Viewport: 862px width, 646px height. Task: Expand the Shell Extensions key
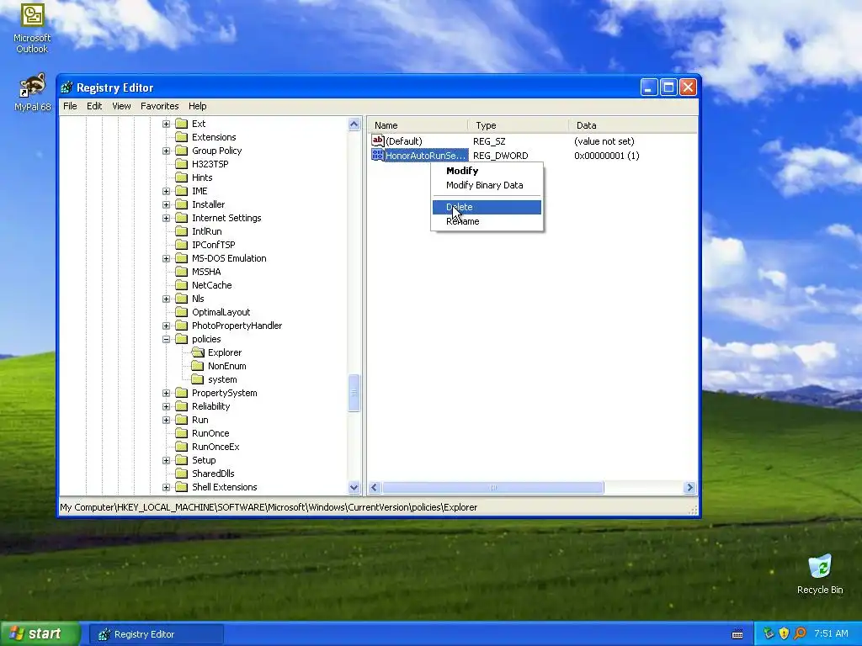166,487
